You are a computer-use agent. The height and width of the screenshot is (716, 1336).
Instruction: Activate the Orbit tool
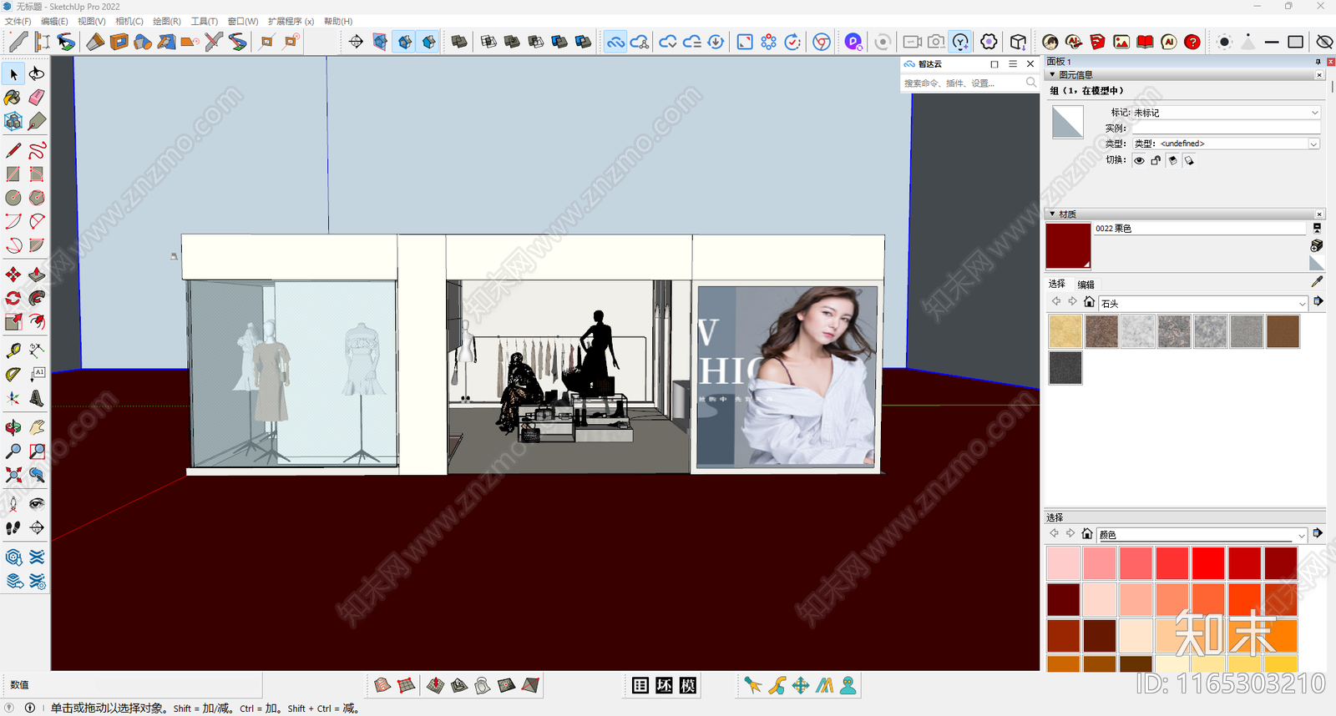tap(13, 427)
